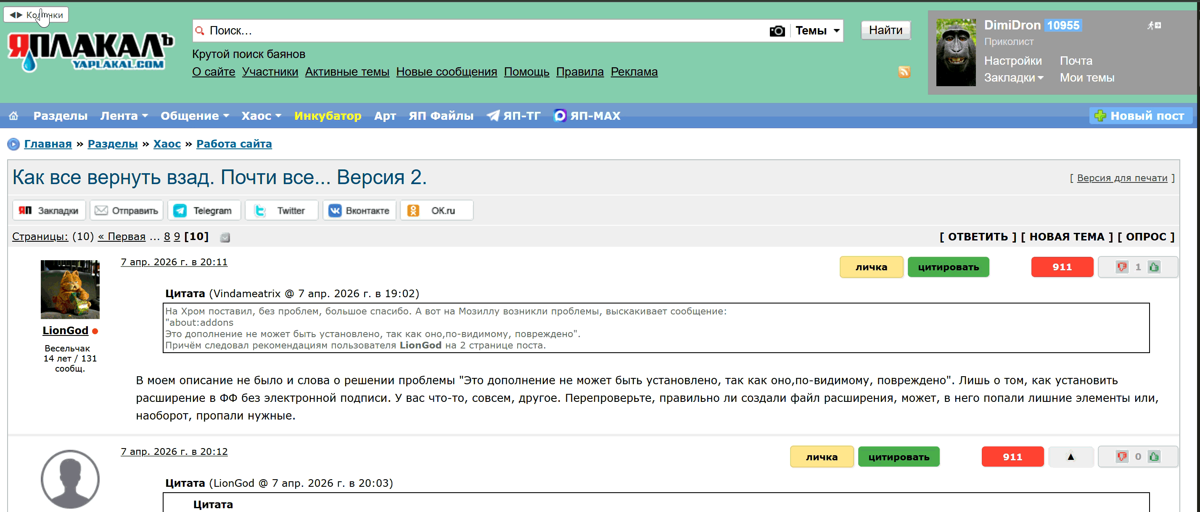Viewport: 1200px width, 512px height.
Task: Share thread via Twitter button
Action: (281, 211)
